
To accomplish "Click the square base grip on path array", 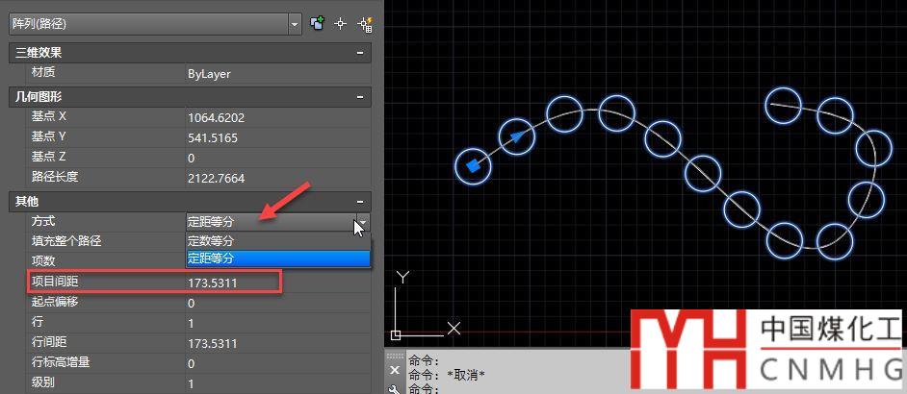I will (473, 166).
